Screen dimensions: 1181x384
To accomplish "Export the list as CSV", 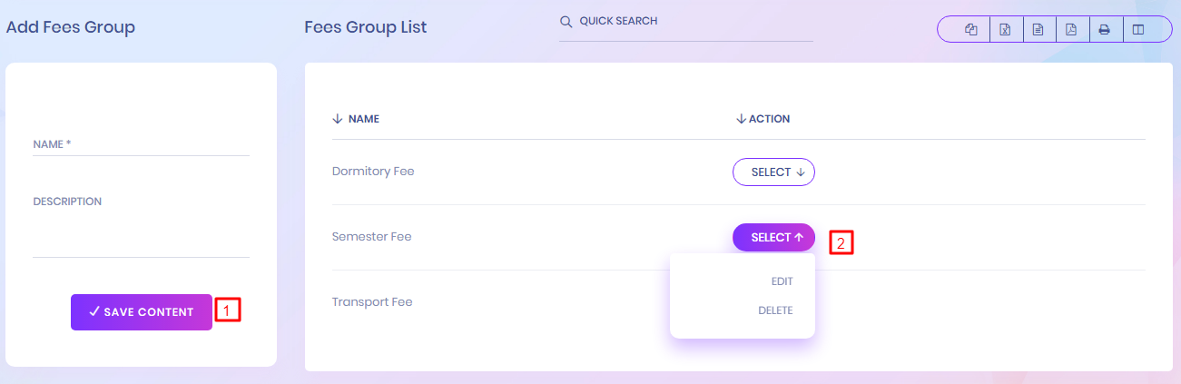I will [x=1038, y=30].
